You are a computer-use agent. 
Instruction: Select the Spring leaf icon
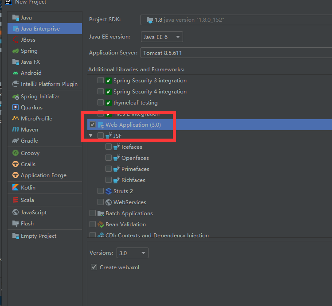[x=16, y=51]
